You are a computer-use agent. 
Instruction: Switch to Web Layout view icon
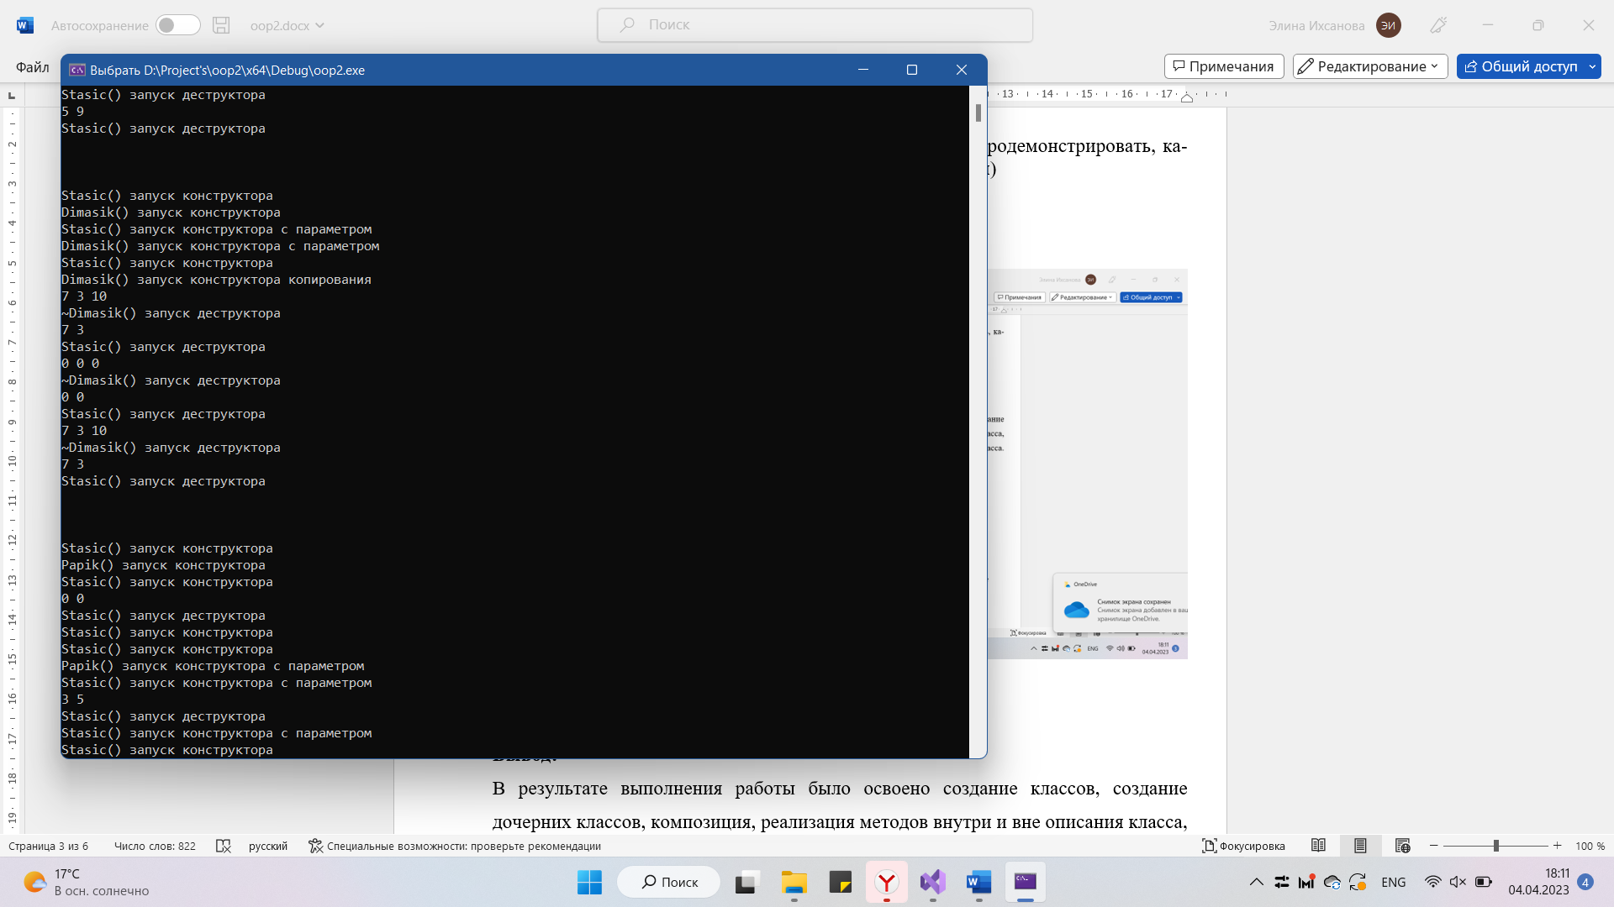click(1402, 846)
